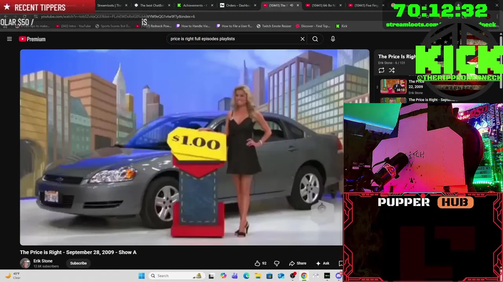
Task: Toggle playlist loop in the playlist panel
Action: tap(381, 70)
